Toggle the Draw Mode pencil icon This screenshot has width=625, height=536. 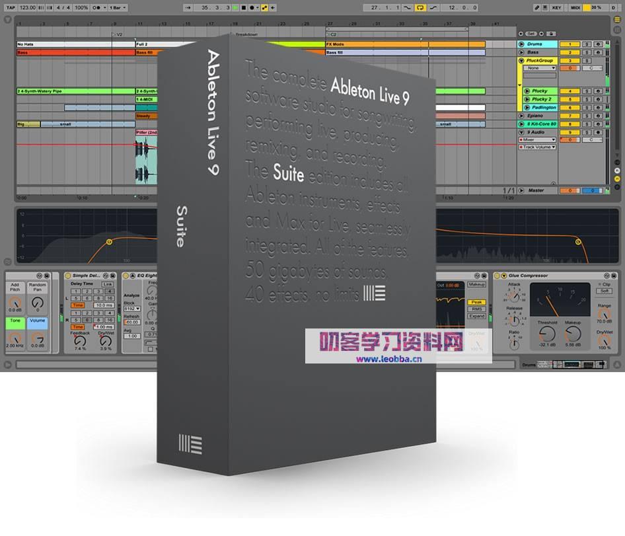click(x=537, y=7)
